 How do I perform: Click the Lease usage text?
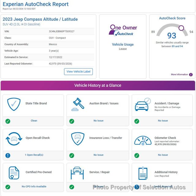tap(123, 49)
